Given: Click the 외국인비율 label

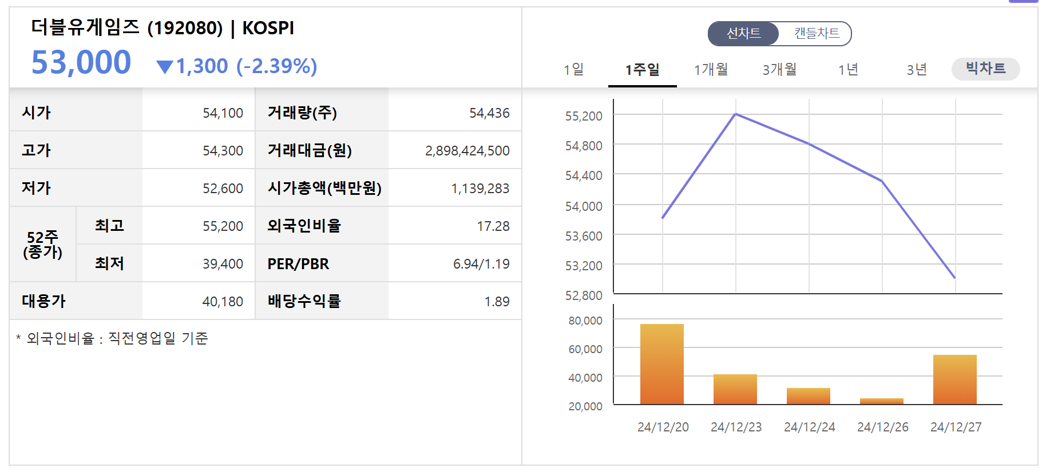Looking at the screenshot, I should coord(304,226).
